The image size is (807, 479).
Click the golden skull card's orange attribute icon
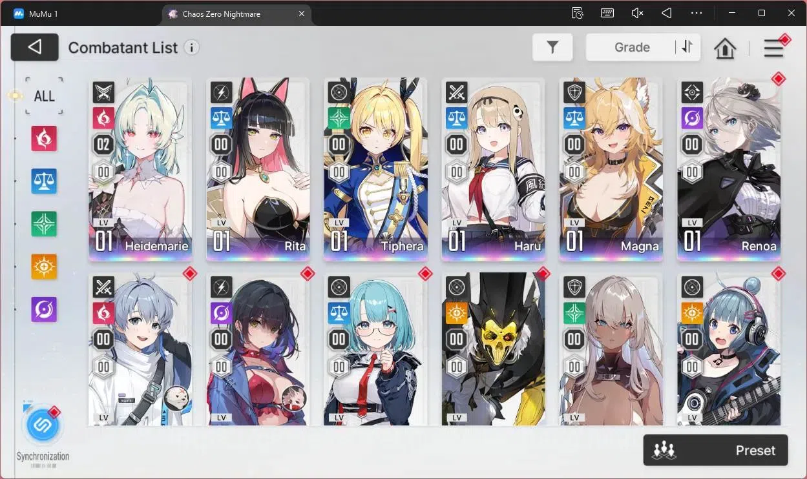pos(456,313)
